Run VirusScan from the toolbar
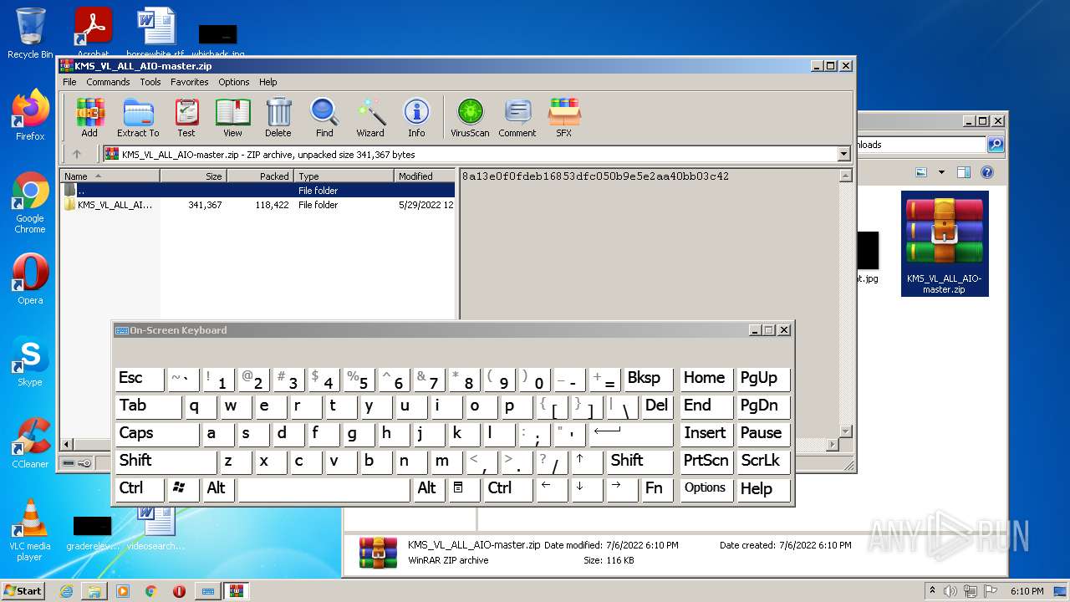The image size is (1070, 602). 470,117
